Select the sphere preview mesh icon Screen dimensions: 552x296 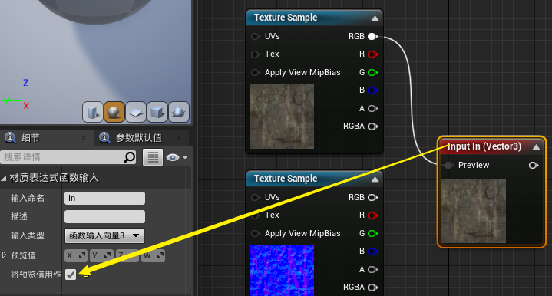(x=114, y=112)
